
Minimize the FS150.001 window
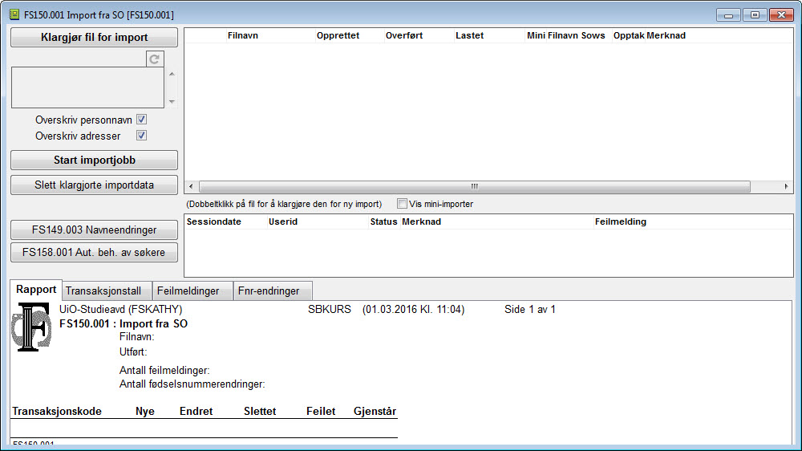pos(728,14)
